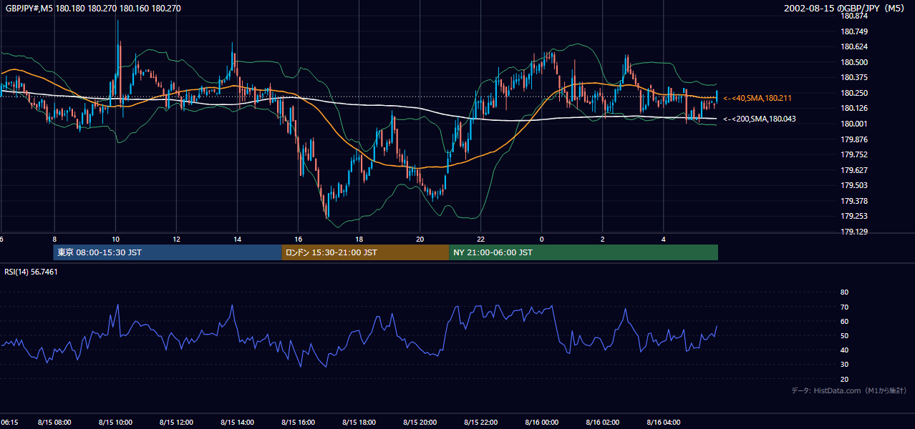Click the 8/16 04:00 time axis label
The image size is (915, 429).
point(664,423)
